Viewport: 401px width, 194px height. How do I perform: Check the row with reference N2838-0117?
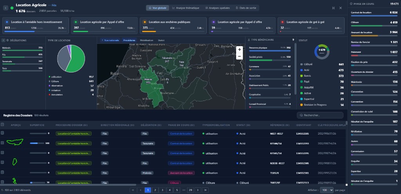(x=2, y=162)
